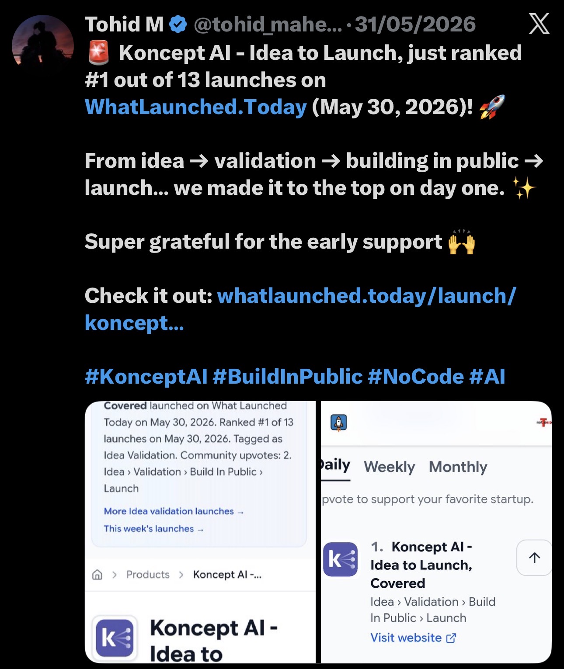
Task: Open the X logo icon
Action: [539, 24]
